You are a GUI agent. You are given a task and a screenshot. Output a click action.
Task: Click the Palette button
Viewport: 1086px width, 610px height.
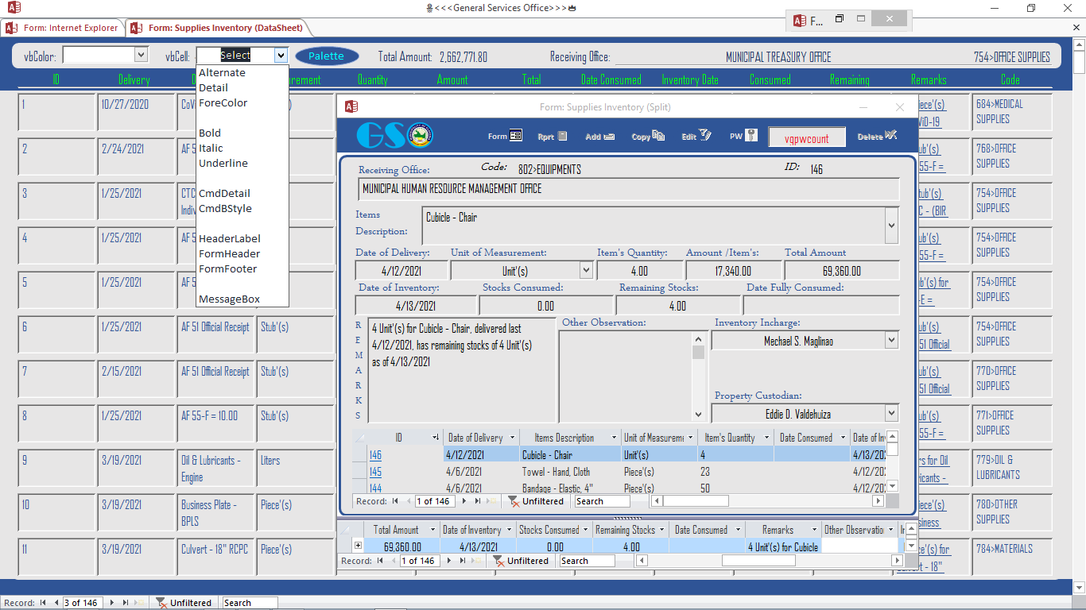tap(327, 56)
